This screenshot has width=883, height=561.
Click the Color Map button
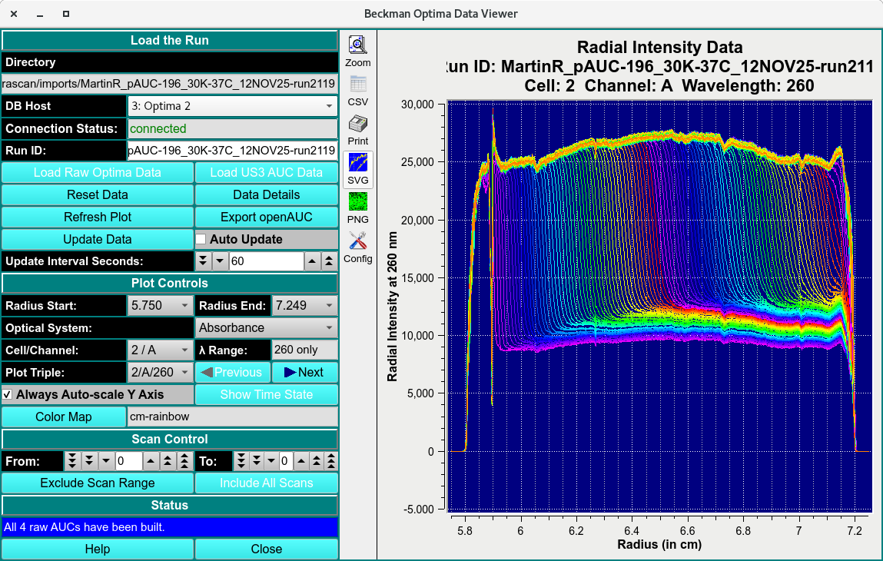(x=63, y=417)
